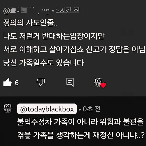The width and height of the screenshot is (146, 146).
Task: Click the @ symbol of blurred username
Action: pos(7,11)
